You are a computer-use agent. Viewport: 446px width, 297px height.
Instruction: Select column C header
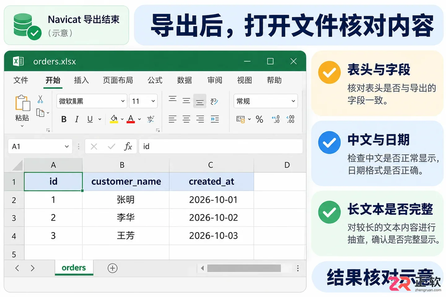(x=212, y=165)
